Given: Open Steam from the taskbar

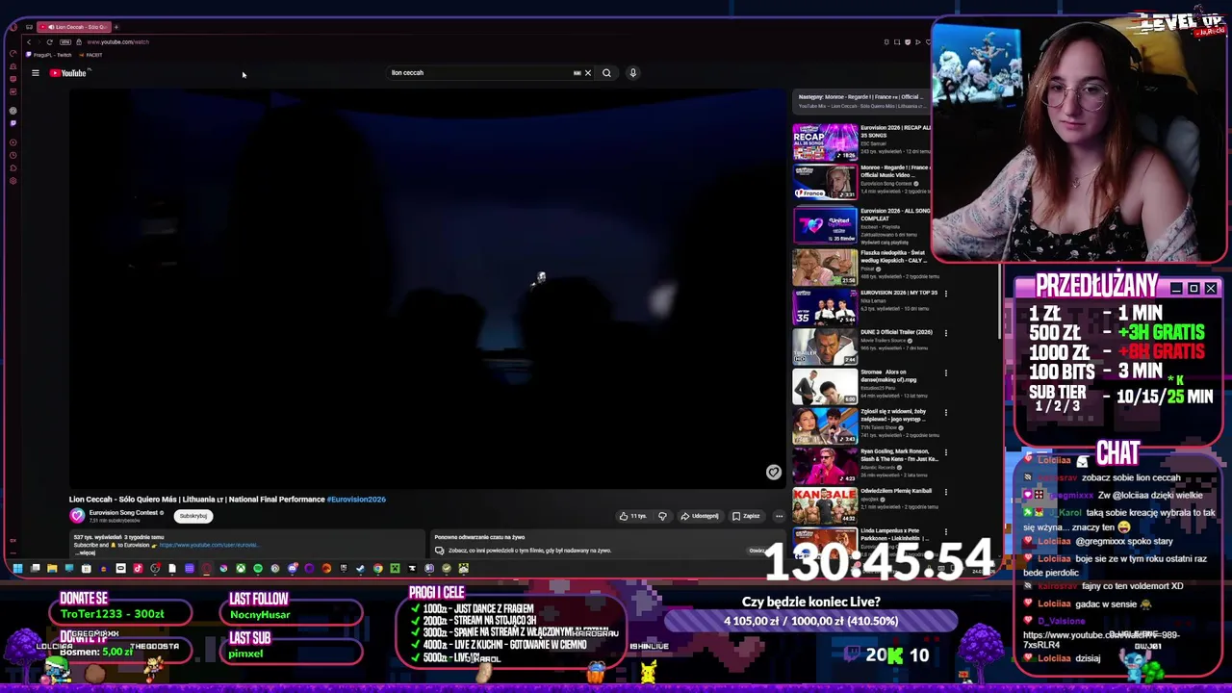Looking at the screenshot, I should tap(360, 568).
